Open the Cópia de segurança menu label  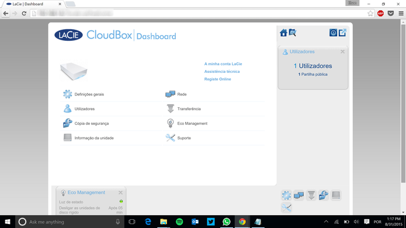pyautogui.click(x=91, y=124)
